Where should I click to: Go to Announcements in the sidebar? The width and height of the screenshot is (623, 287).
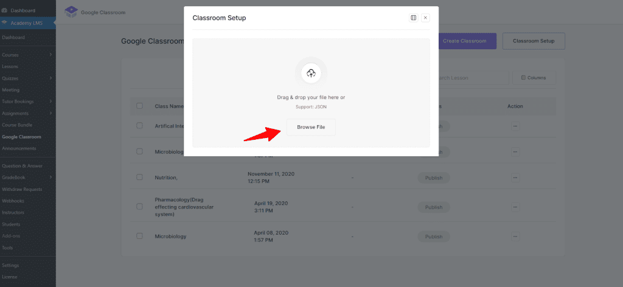click(19, 148)
